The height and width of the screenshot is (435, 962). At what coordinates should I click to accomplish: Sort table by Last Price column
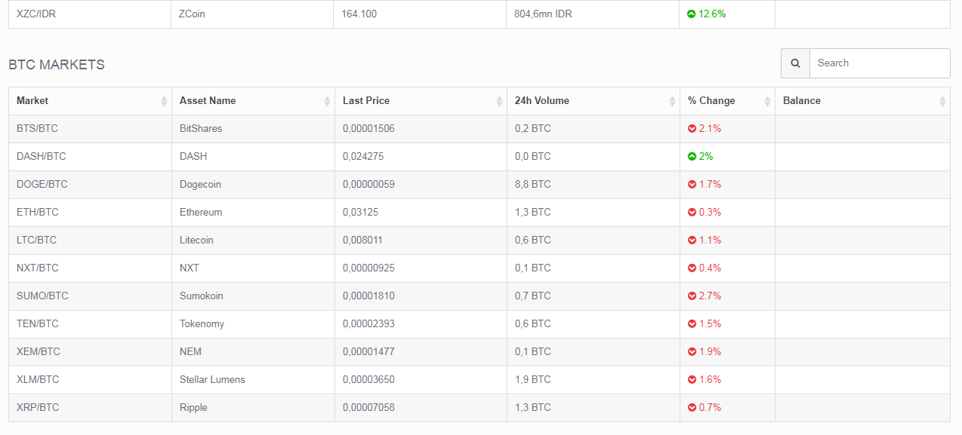tap(421, 101)
